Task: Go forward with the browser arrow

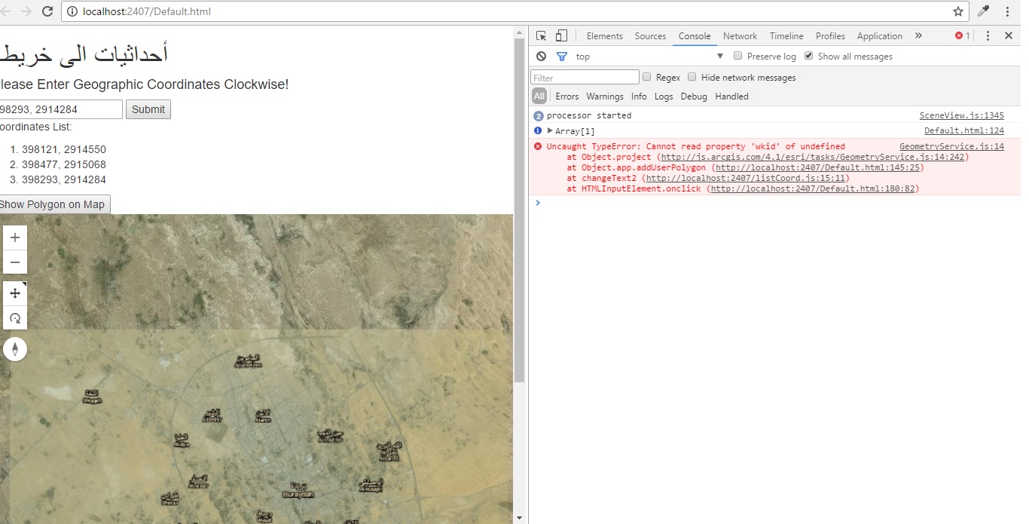Action: 26,11
